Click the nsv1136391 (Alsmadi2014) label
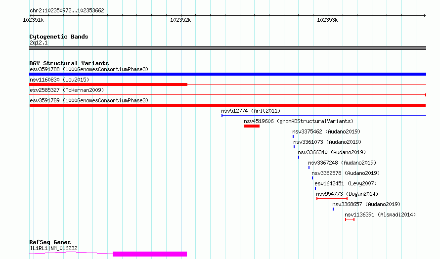 tap(380, 215)
